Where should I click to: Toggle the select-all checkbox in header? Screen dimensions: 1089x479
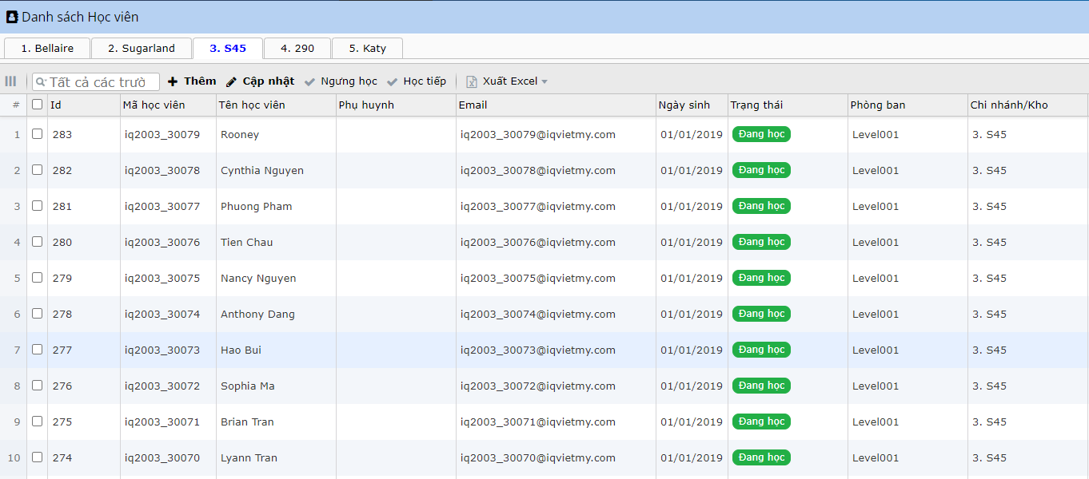(x=37, y=105)
